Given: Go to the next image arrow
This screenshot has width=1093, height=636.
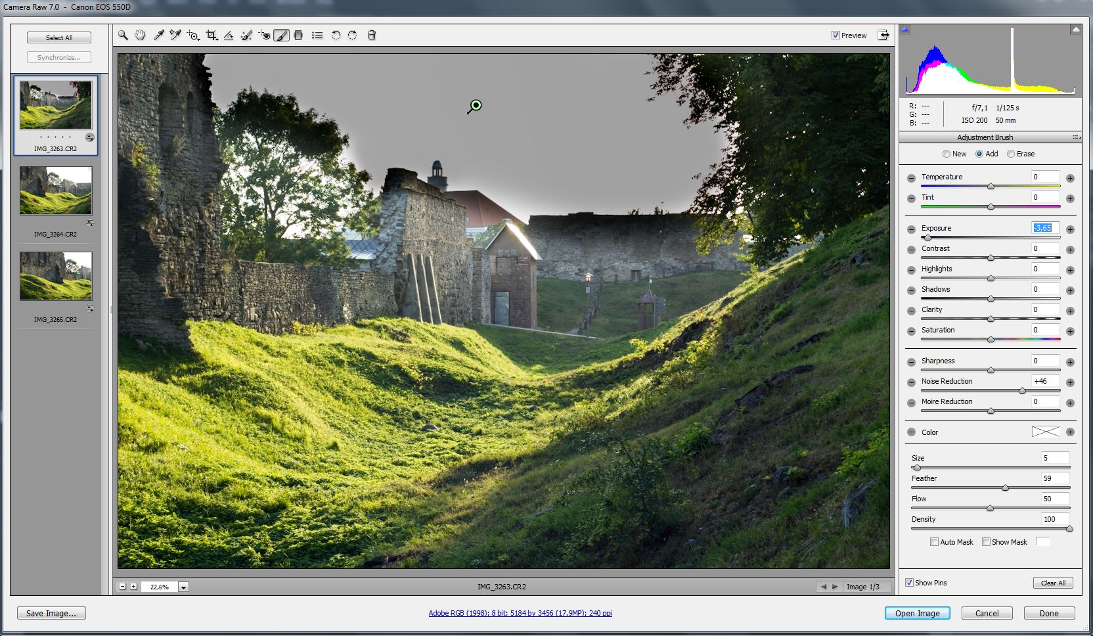Looking at the screenshot, I should (835, 587).
